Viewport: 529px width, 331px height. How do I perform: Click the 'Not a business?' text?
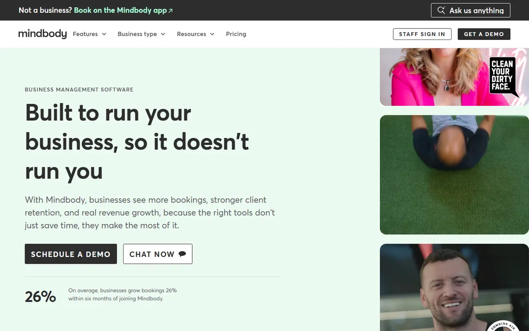tap(45, 10)
